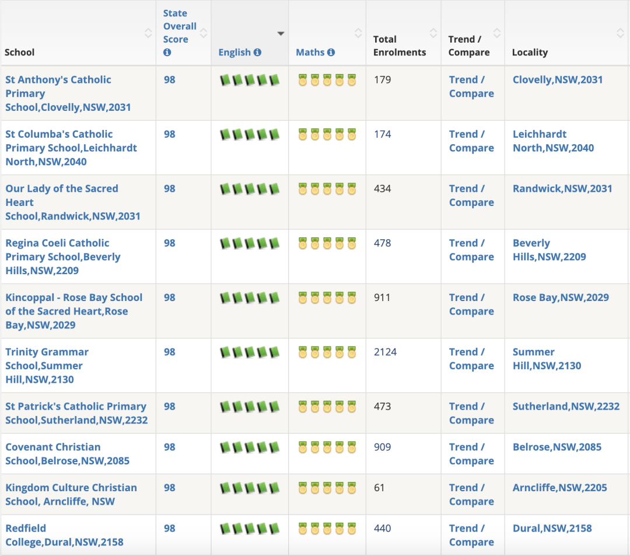Open the Summer Hill,NSW,2130 locality link
This screenshot has width=630, height=556.
(x=547, y=359)
